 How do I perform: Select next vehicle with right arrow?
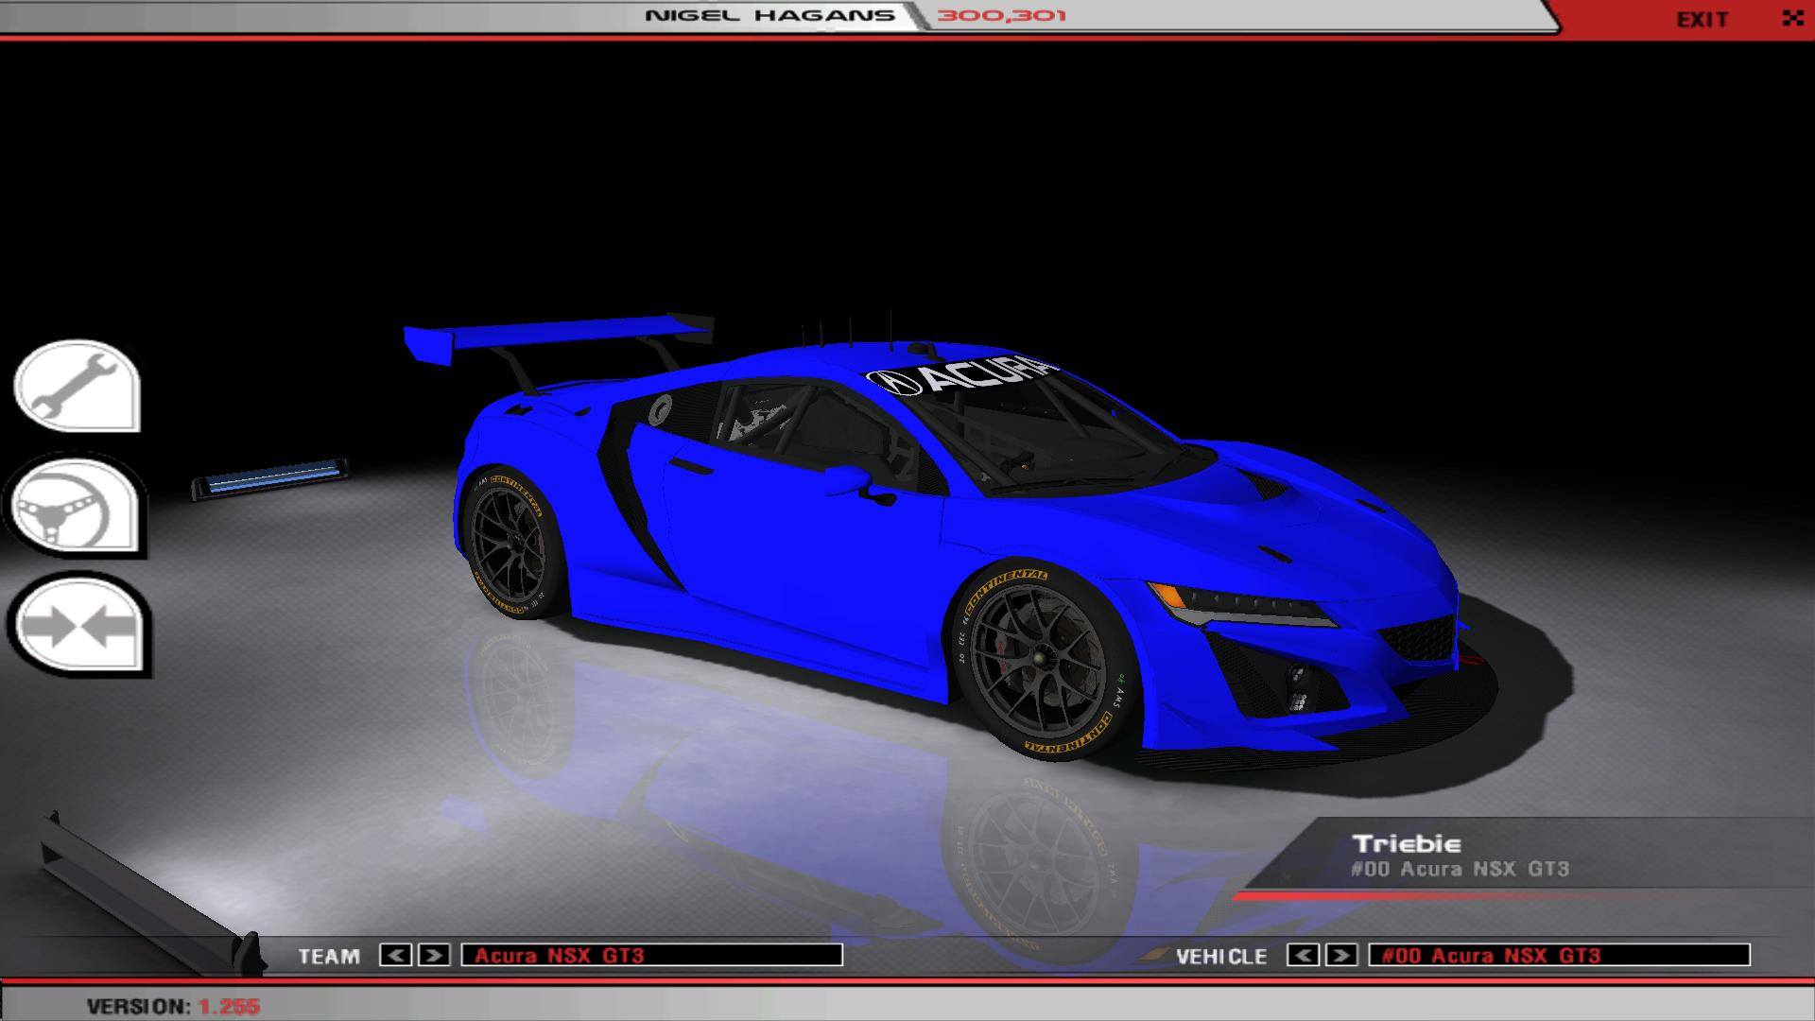1341,955
